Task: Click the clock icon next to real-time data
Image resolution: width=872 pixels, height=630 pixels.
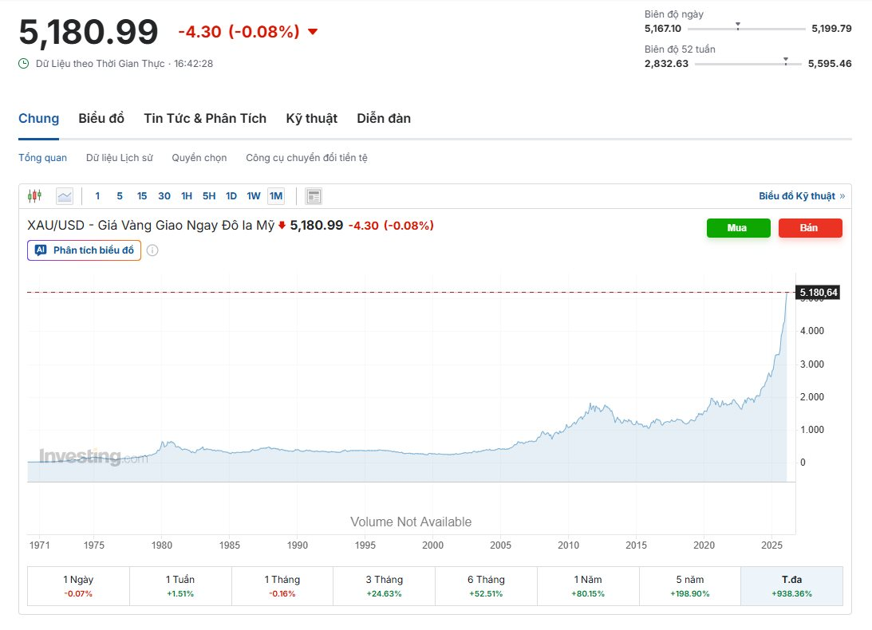Action: 24,63
